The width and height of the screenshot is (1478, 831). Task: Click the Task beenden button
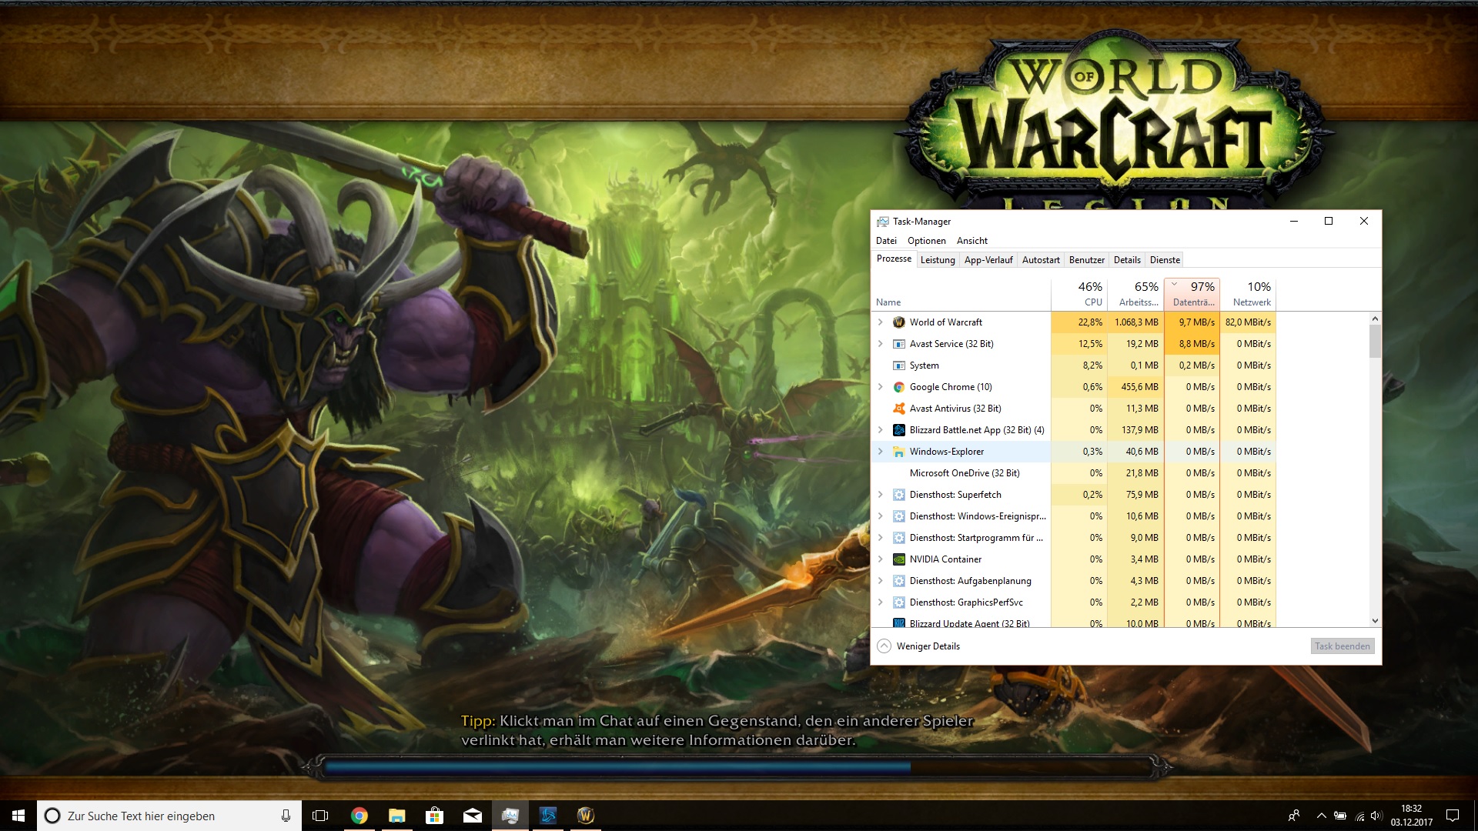coord(1342,646)
